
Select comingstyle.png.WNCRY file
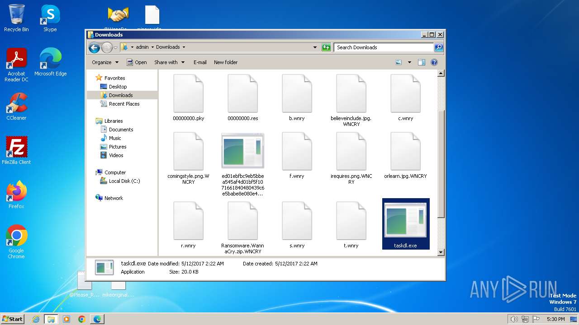tap(188, 158)
